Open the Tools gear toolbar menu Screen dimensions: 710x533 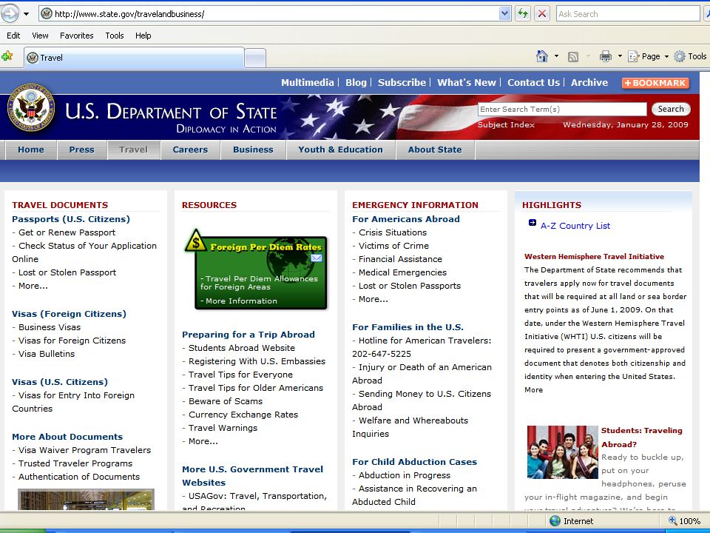pyautogui.click(x=690, y=56)
